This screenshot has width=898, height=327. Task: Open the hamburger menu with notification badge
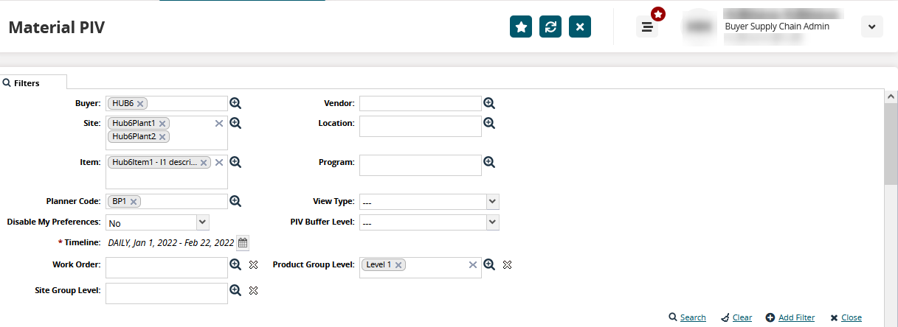(647, 27)
